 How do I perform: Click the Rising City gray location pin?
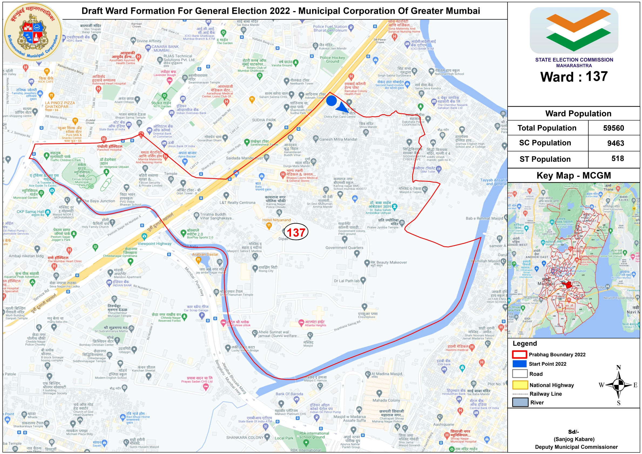pos(255,268)
